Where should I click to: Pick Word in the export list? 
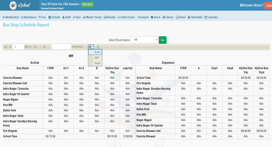click(97, 63)
